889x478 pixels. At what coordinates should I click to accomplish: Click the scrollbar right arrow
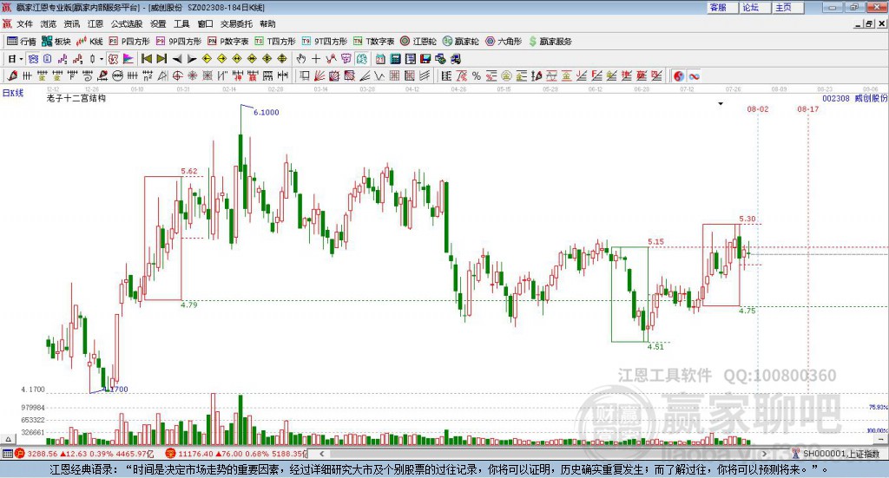[x=764, y=454]
